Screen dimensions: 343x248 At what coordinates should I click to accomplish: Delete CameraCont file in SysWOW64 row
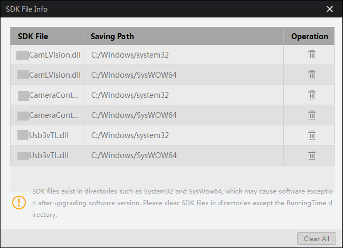click(x=312, y=115)
